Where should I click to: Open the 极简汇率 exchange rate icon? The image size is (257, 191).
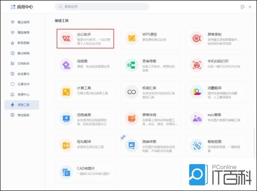131,92
